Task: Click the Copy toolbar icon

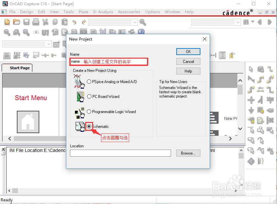Action: tap(55, 22)
